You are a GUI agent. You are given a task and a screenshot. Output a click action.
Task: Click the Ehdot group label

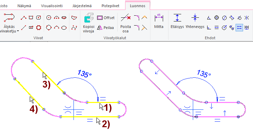click(x=210, y=38)
